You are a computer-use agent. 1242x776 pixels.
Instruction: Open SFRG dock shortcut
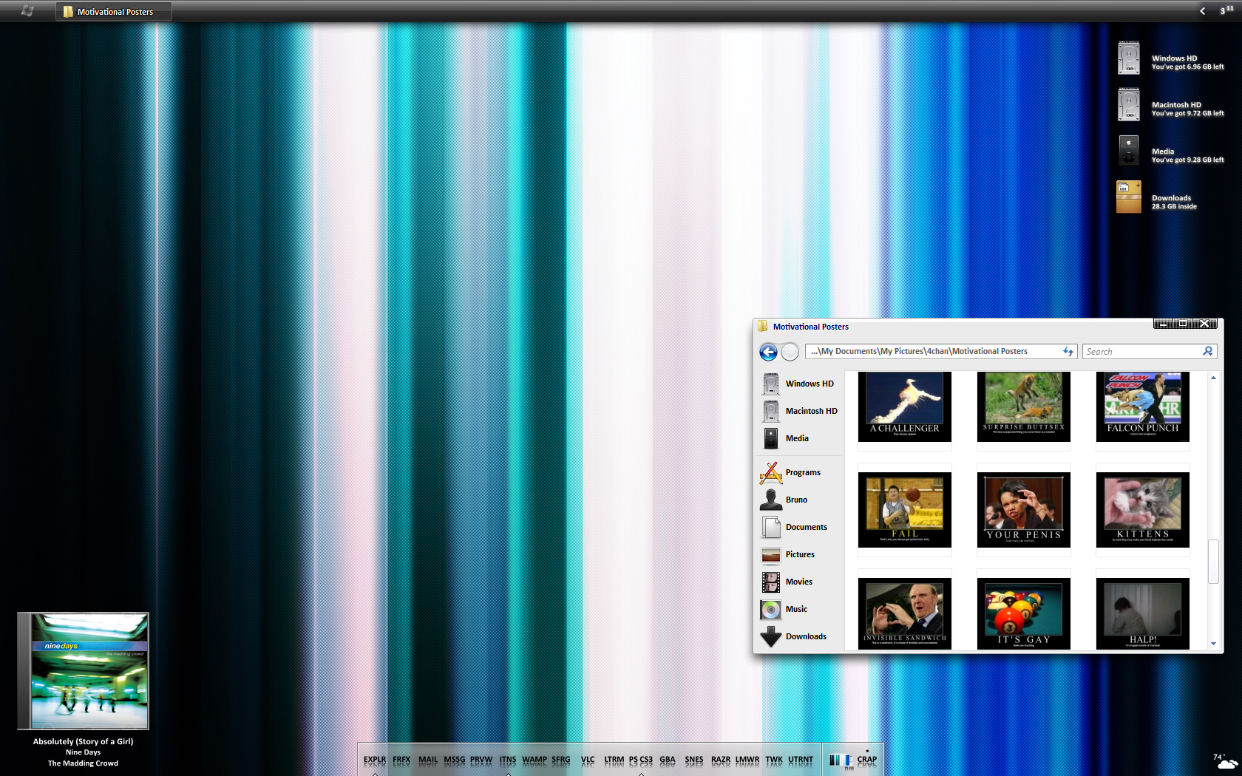click(561, 760)
